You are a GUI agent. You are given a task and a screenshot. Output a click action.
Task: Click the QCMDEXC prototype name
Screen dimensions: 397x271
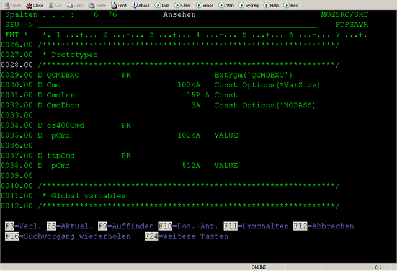pyautogui.click(x=63, y=75)
